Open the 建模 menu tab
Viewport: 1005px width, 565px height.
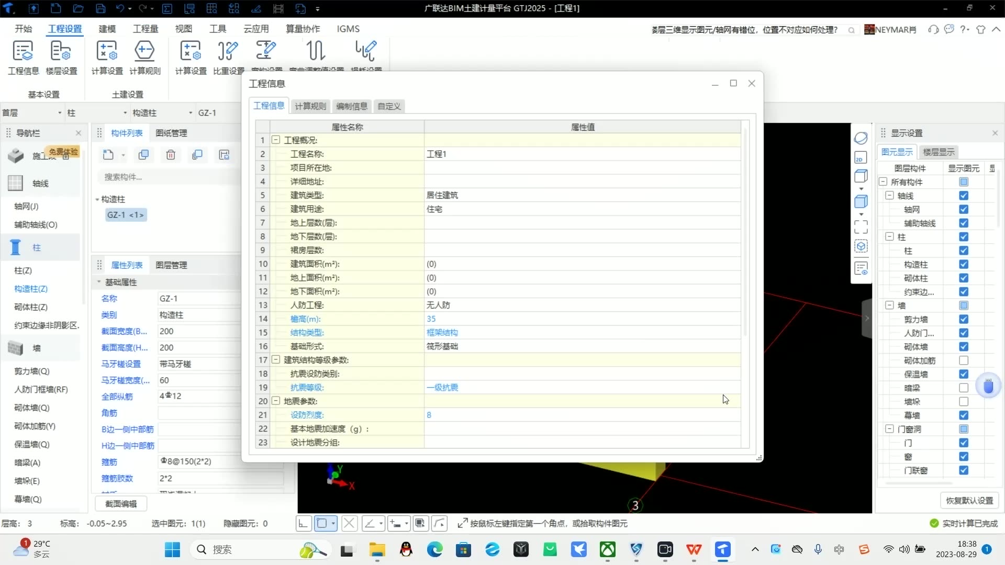(107, 29)
